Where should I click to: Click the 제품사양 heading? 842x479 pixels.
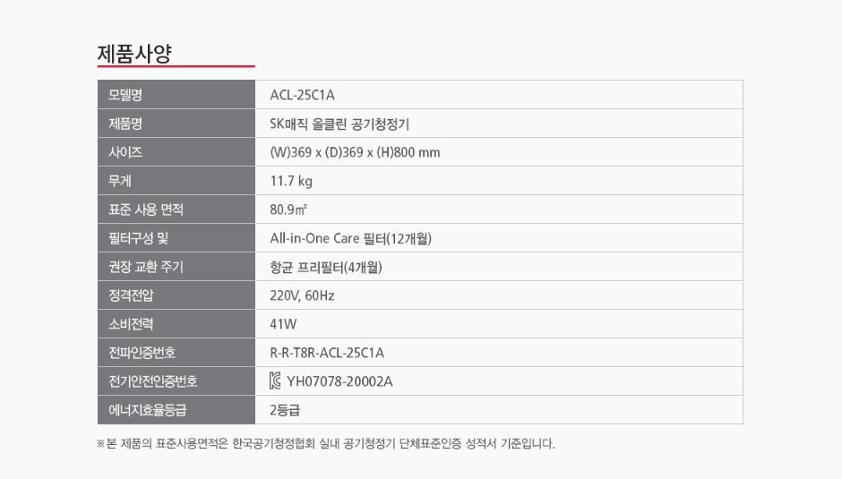point(134,54)
